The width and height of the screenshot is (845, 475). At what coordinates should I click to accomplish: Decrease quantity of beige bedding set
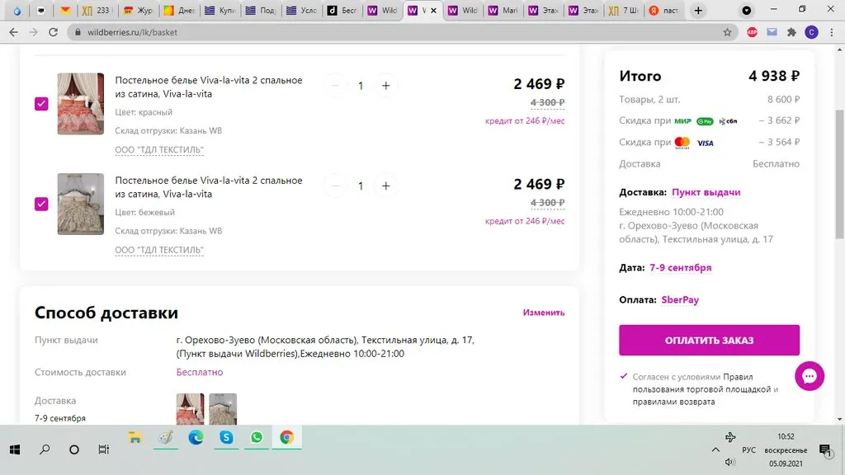pos(335,186)
